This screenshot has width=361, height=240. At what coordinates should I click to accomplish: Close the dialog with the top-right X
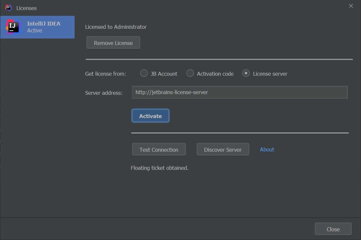pos(351,6)
